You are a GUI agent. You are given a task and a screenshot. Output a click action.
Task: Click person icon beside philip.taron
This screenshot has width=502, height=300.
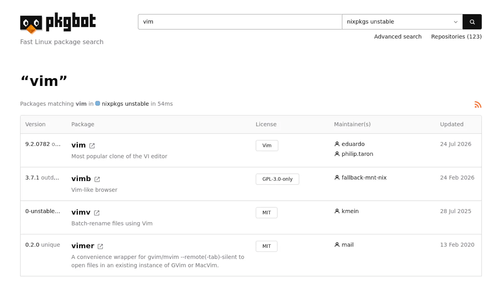click(x=337, y=154)
